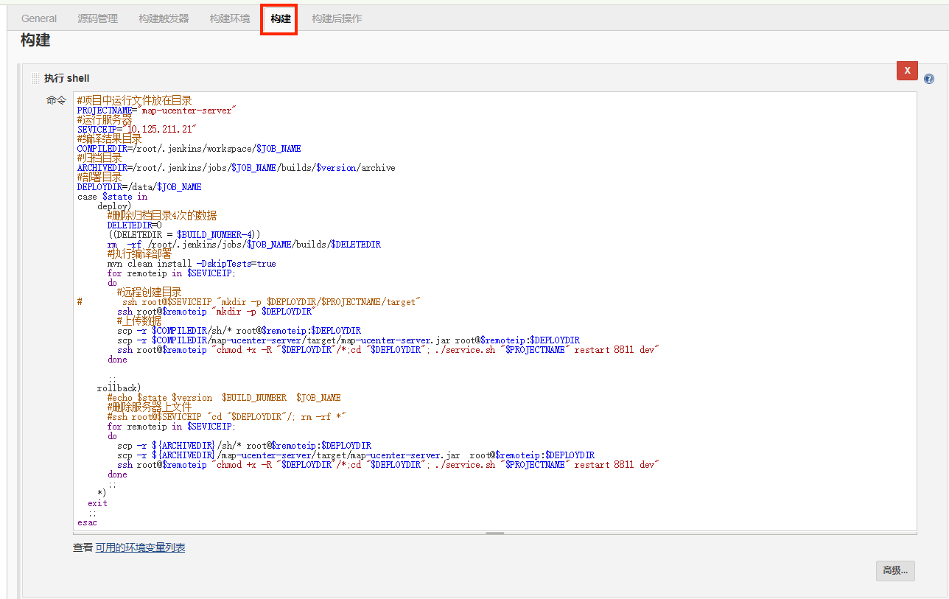Screen dimensions: 949x599
Task: Select the 构建 tab
Action: 280,18
